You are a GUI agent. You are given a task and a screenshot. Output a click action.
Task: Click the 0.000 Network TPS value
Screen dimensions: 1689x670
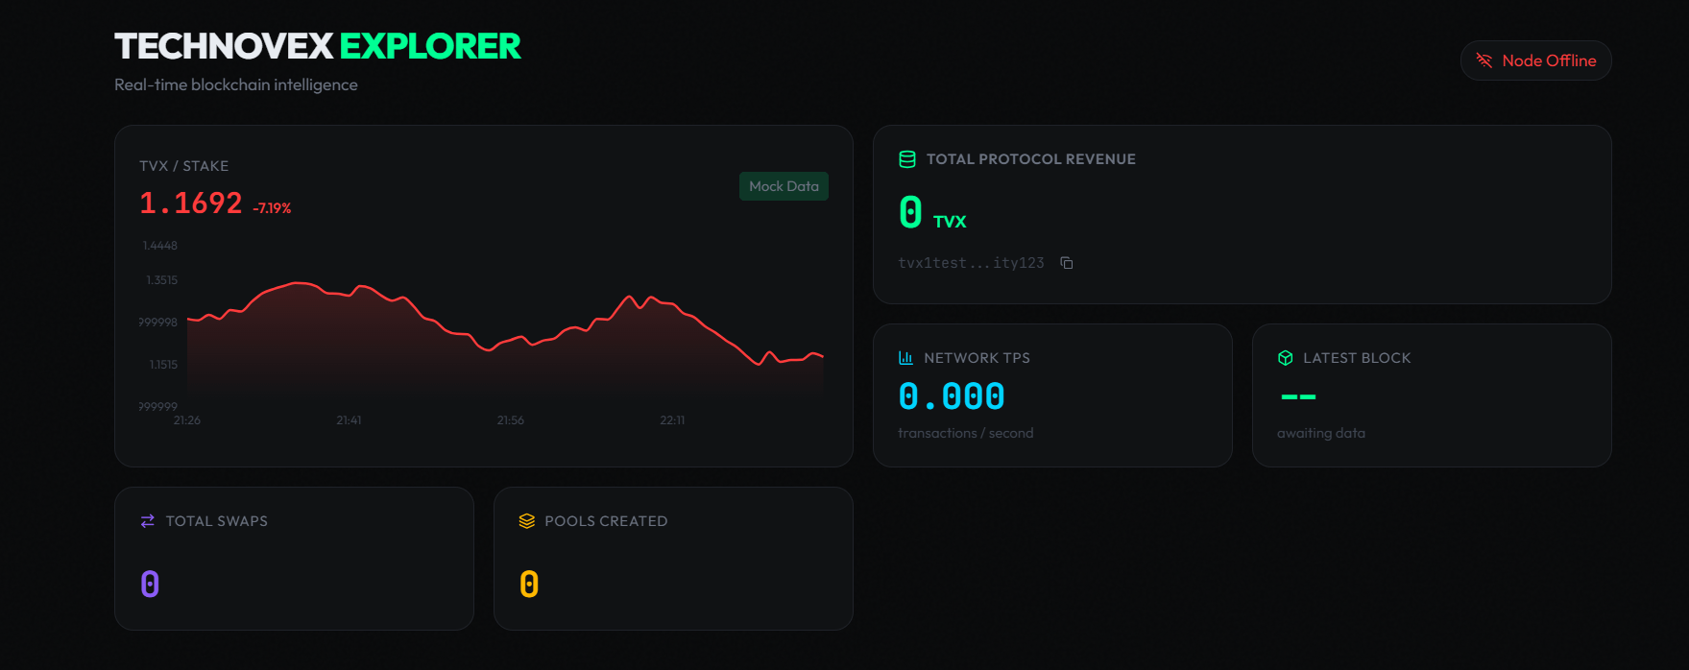952,396
